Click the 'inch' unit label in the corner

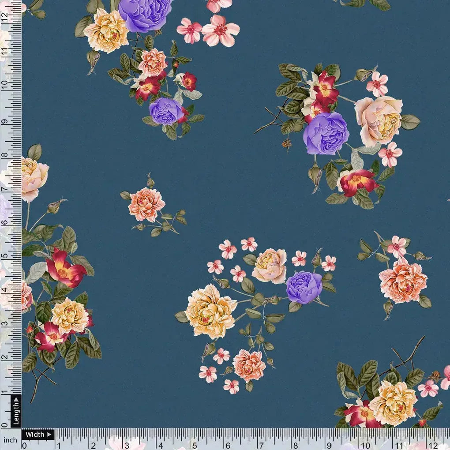[x=10, y=440]
